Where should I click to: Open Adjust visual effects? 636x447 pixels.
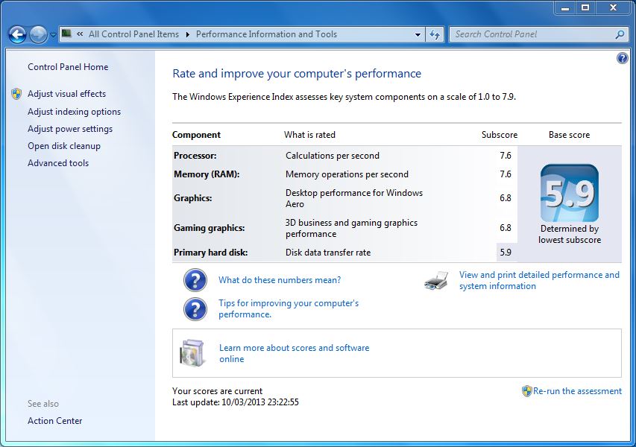(x=66, y=94)
